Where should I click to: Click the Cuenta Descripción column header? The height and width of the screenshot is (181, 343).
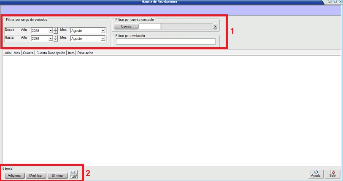[50, 53]
